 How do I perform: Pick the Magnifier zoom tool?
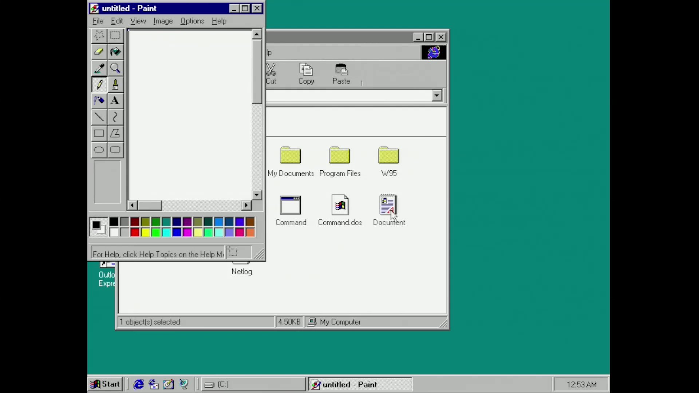point(115,68)
